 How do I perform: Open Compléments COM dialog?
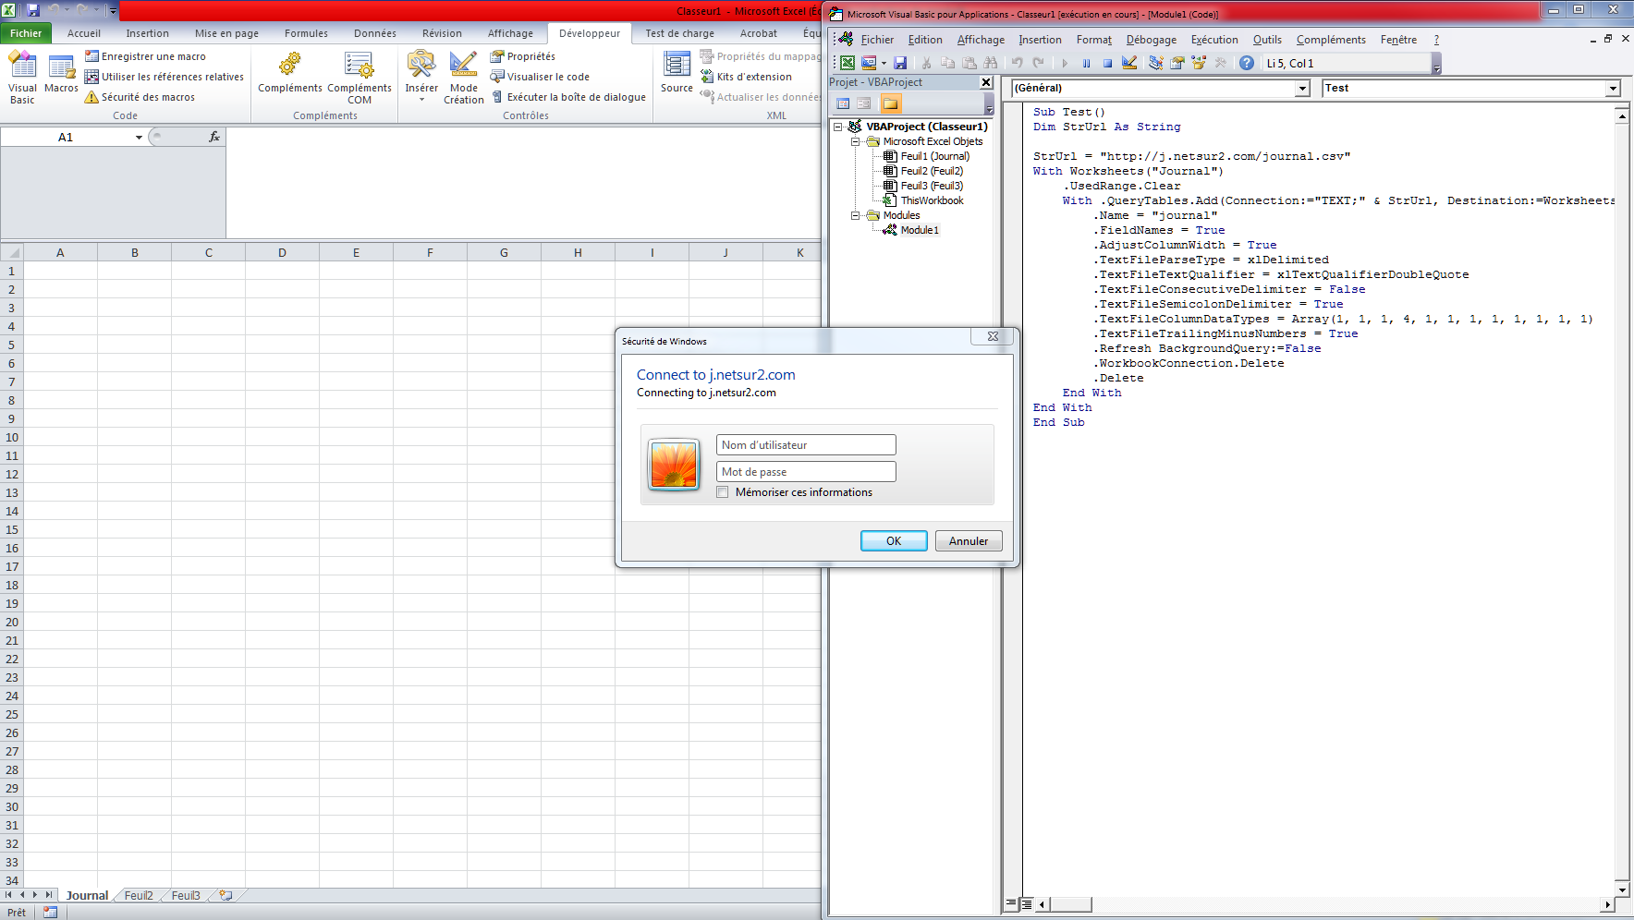tap(360, 79)
